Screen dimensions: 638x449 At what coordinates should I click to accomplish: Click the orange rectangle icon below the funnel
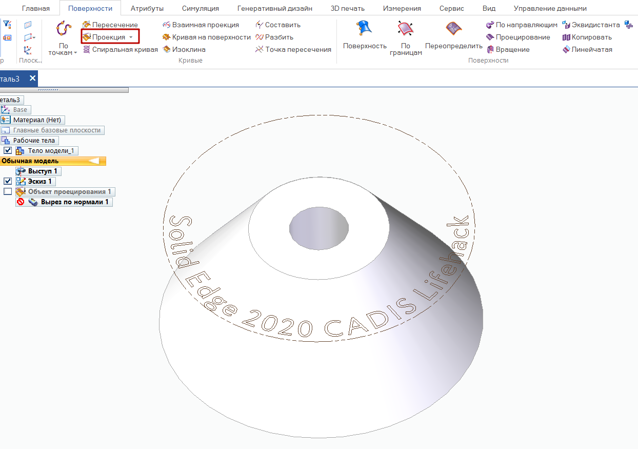(x=7, y=37)
